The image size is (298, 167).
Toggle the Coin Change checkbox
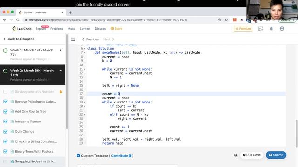pyautogui.click(x=5, y=131)
